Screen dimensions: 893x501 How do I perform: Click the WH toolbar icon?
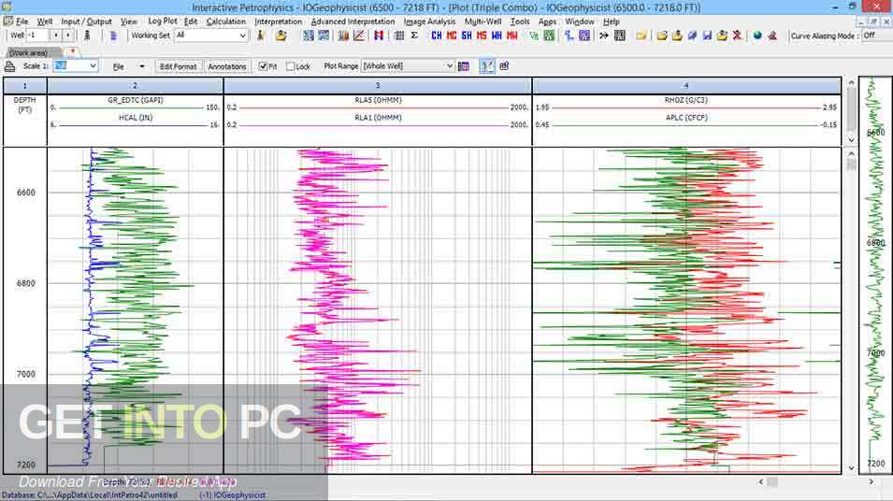pos(497,36)
